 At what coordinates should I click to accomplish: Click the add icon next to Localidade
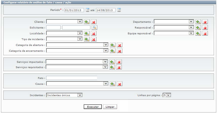tap(87, 33)
